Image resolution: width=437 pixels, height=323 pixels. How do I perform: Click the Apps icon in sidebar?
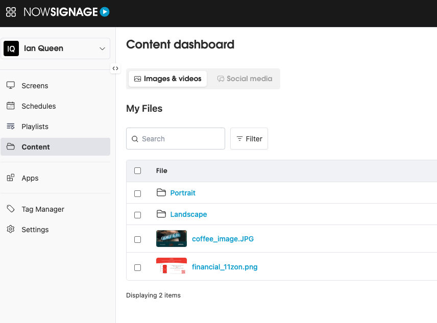(x=11, y=178)
